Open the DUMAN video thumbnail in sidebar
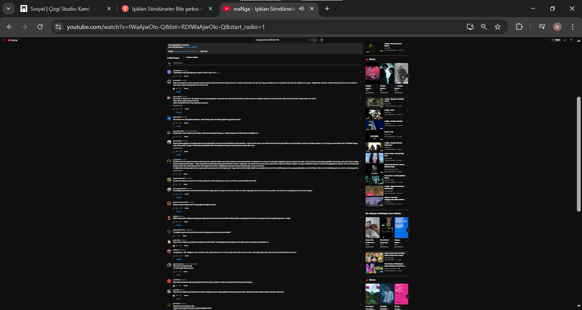 click(x=374, y=136)
